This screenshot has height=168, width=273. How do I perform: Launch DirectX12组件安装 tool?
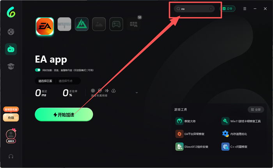(x=192, y=147)
